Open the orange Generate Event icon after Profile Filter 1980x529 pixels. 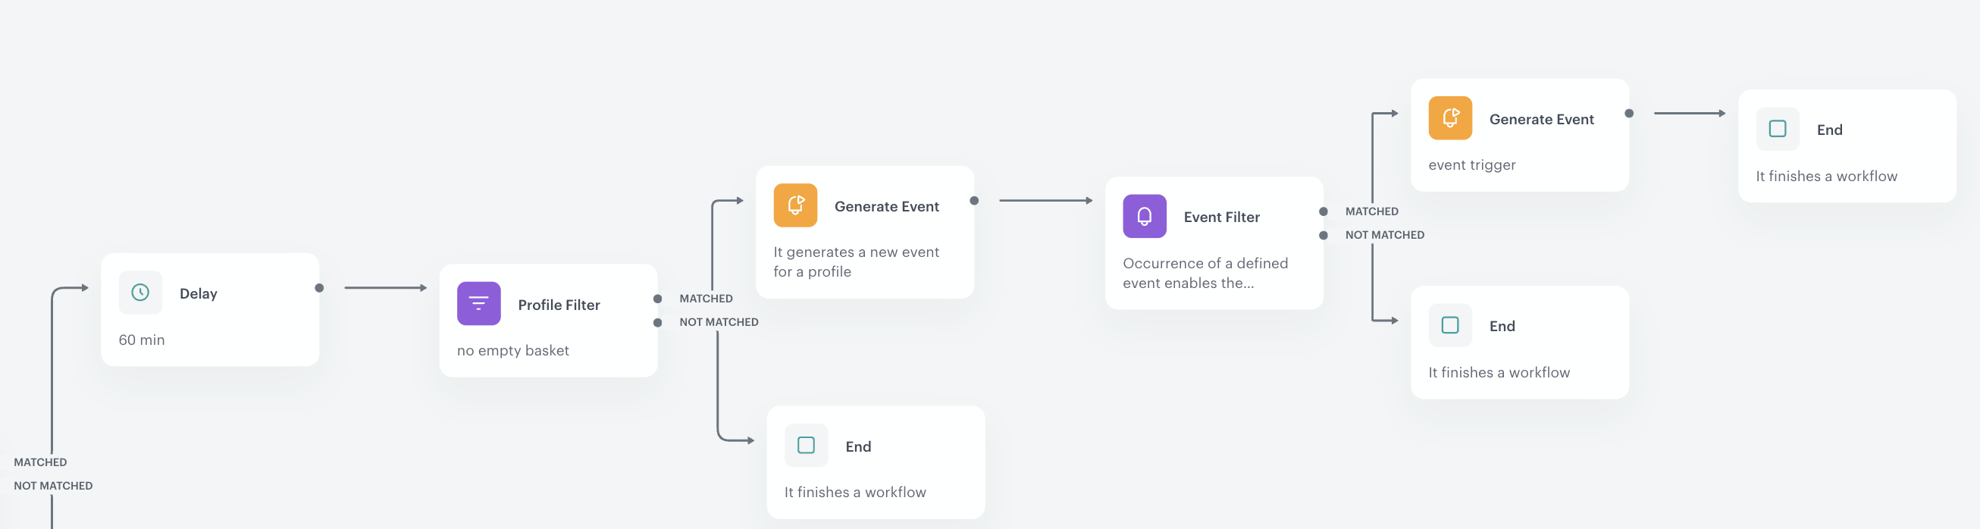click(795, 205)
